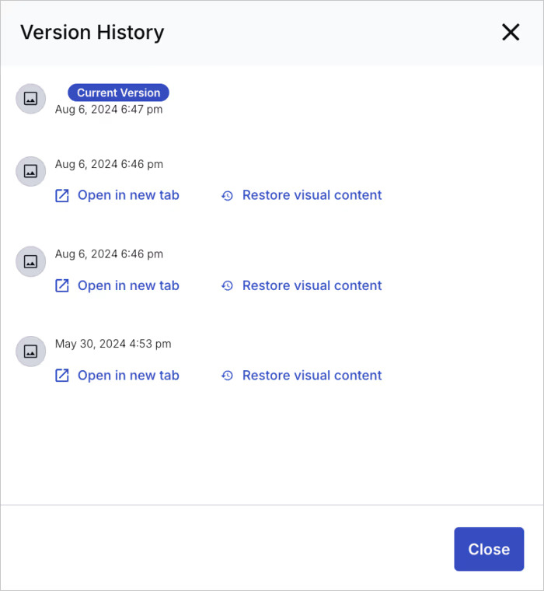
Task: Click the restore clock icon for the first 6:46 pm version
Action: click(227, 195)
